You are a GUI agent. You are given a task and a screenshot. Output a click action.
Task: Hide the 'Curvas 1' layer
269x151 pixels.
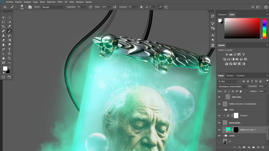click(x=219, y=116)
